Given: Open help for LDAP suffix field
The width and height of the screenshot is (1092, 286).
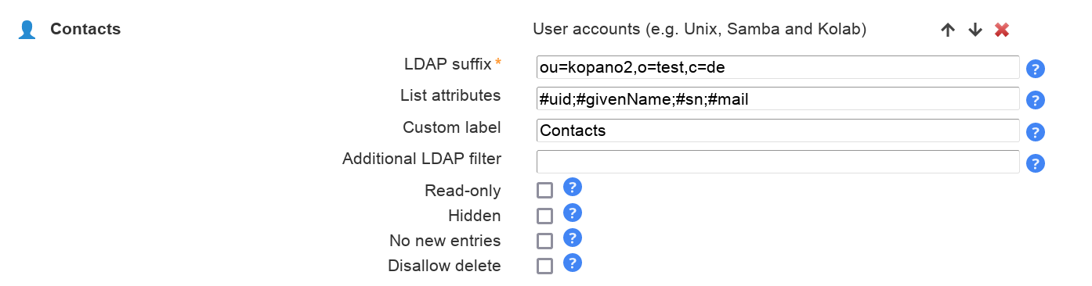Looking at the screenshot, I should [1036, 69].
